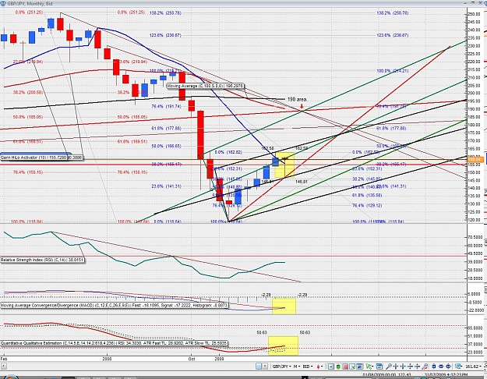Click the blank chart layout button in toolbar
The width and height of the screenshot is (487, 379).
259,367
